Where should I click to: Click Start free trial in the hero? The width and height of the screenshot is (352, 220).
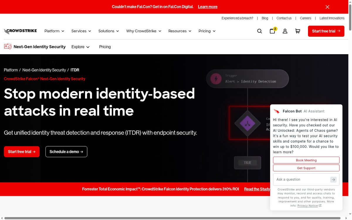point(22,152)
